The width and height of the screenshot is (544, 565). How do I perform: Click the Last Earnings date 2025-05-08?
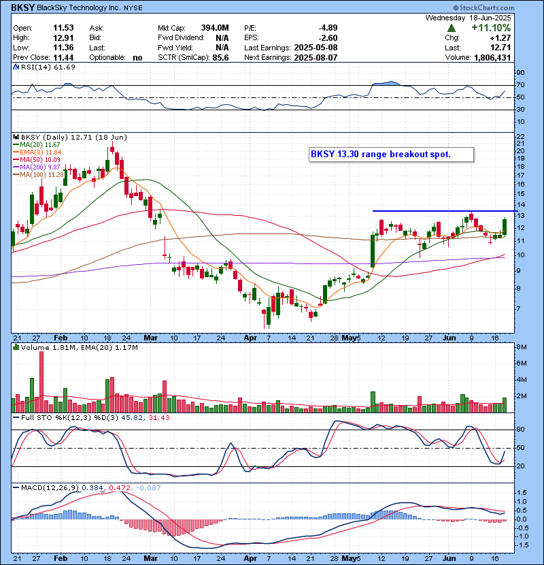point(316,48)
